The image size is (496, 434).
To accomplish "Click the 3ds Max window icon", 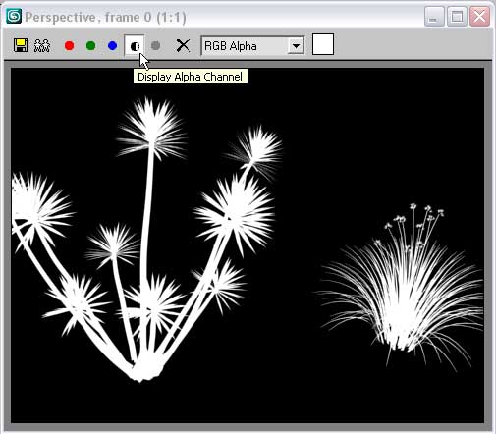I will (x=14, y=17).
